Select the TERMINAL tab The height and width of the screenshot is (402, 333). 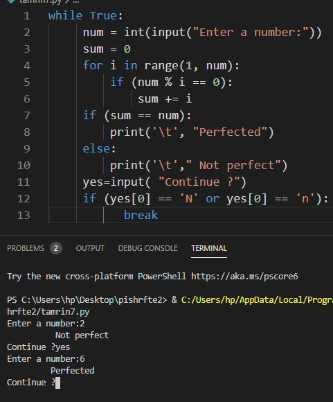point(209,248)
